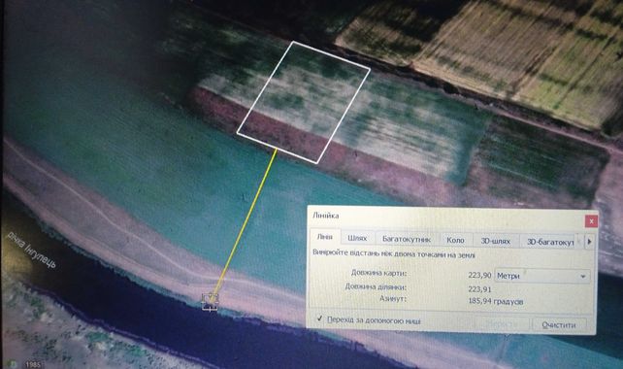Open the Багатокутник tab
Viewport: 623px width, 369px height.
(x=407, y=240)
